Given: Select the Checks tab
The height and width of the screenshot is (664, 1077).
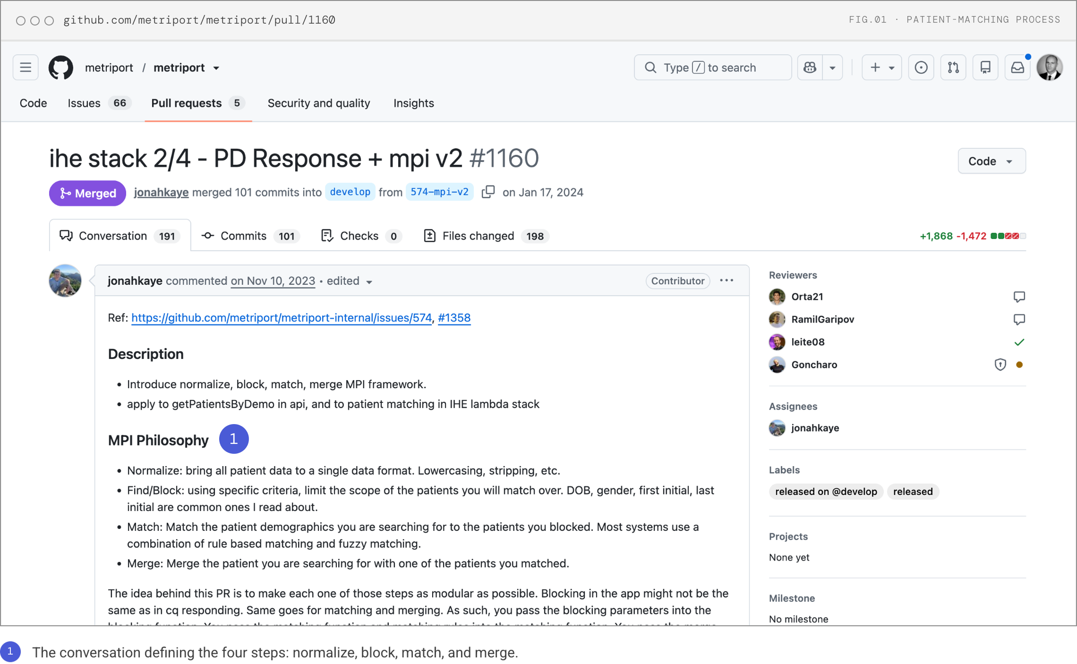Looking at the screenshot, I should [x=361, y=236].
